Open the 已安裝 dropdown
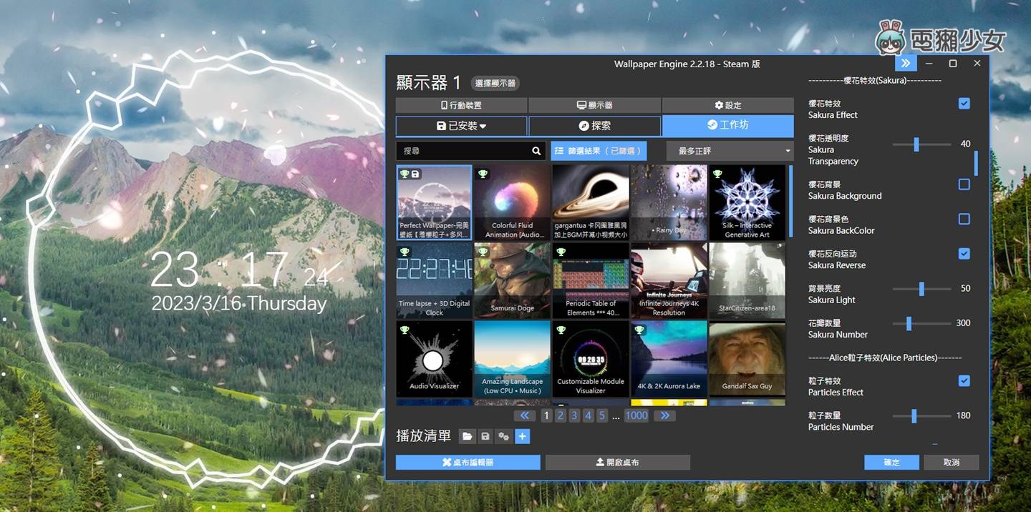 [462, 126]
